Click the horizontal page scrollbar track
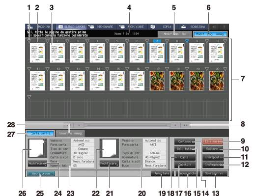 (x=127, y=125)
